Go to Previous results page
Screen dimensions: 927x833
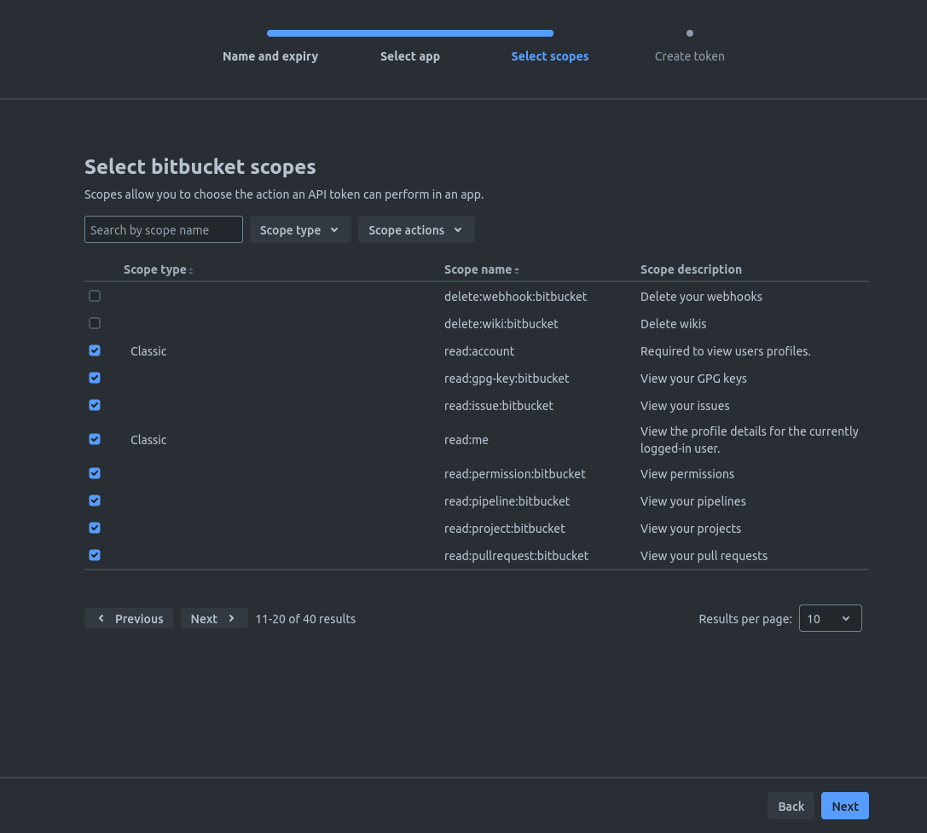[x=129, y=618]
